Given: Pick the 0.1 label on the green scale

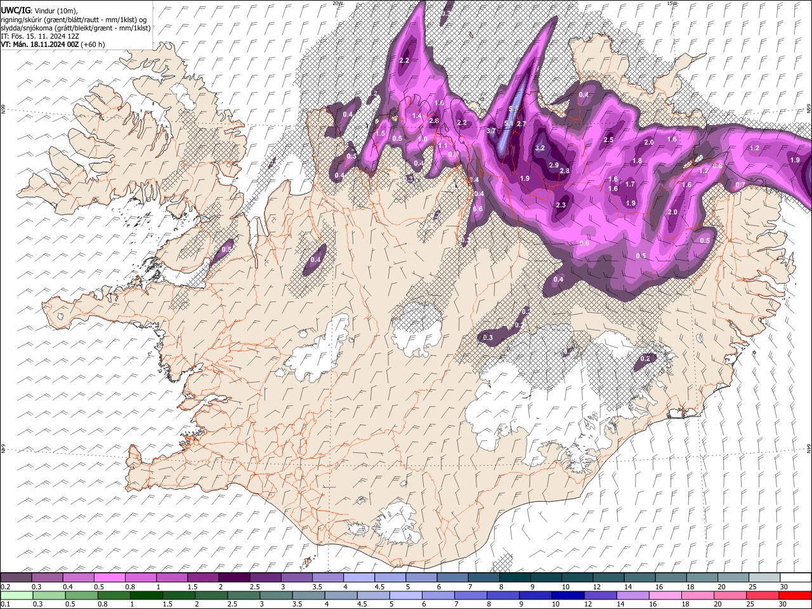Looking at the screenshot, I should tap(4, 604).
